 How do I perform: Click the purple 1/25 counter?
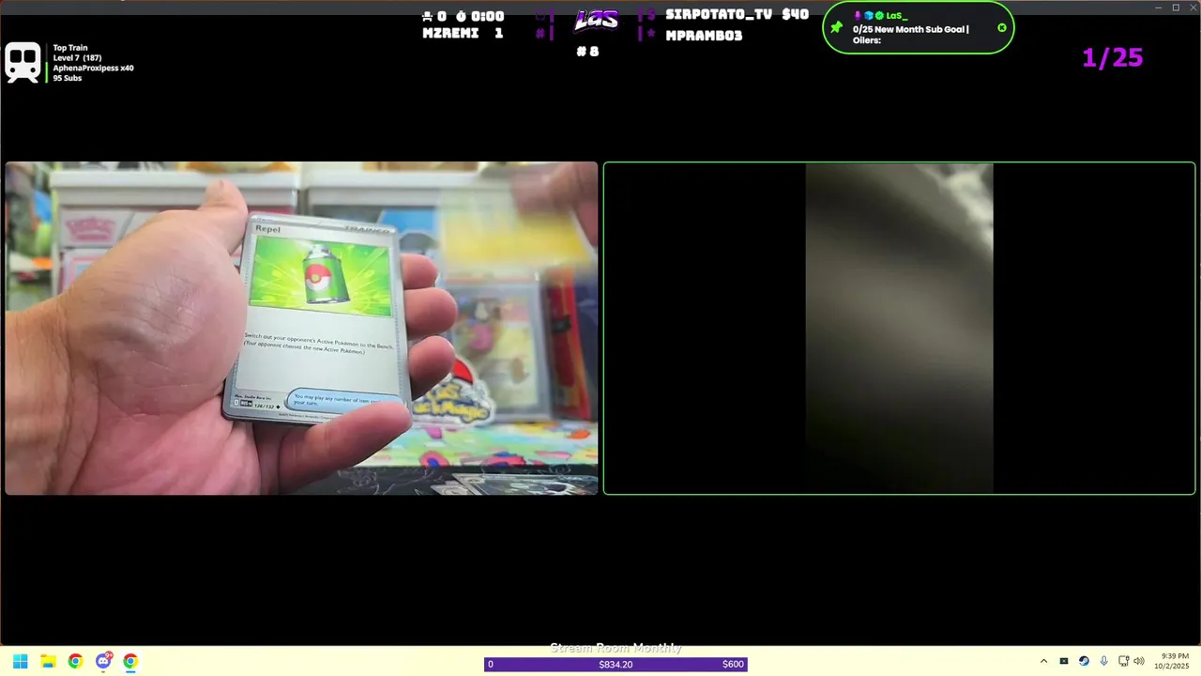[1113, 57]
